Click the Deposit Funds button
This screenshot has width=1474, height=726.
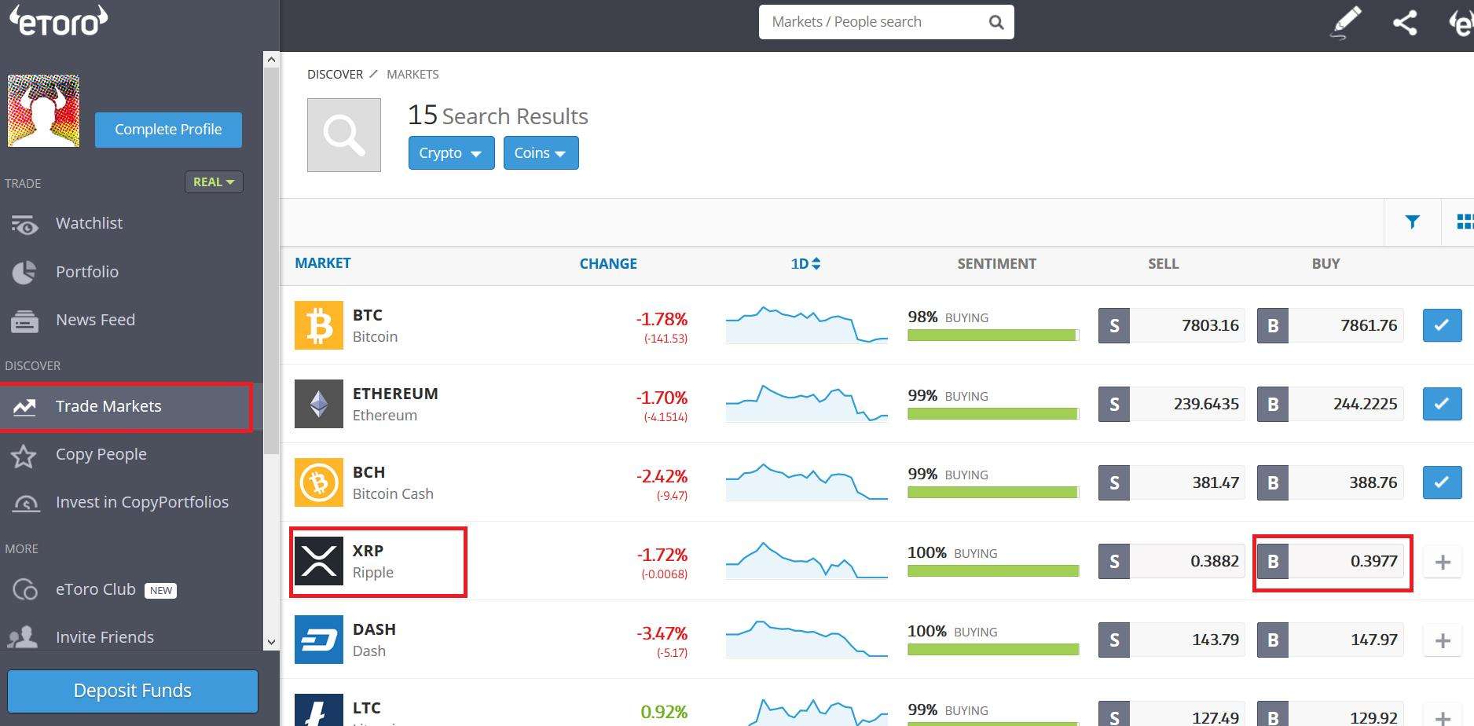point(133,691)
